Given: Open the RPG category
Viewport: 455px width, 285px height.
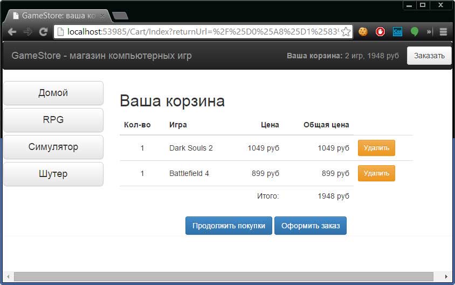Looking at the screenshot, I should coord(53,120).
